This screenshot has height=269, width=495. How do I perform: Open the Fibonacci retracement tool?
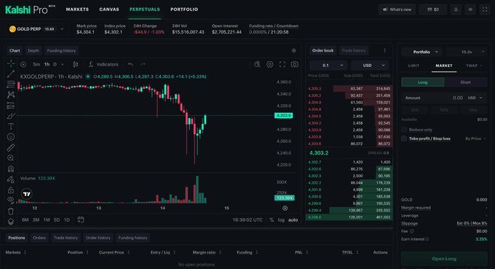[x=11, y=84]
